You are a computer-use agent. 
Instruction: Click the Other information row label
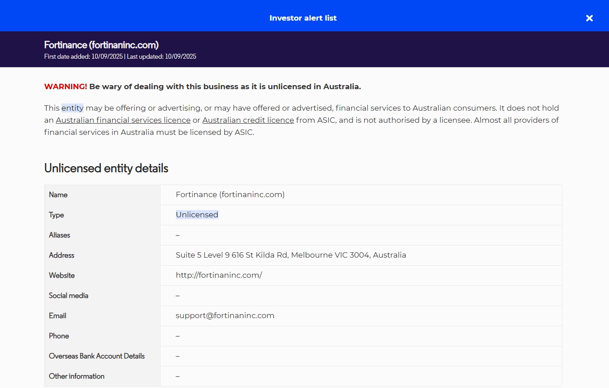[x=77, y=376]
